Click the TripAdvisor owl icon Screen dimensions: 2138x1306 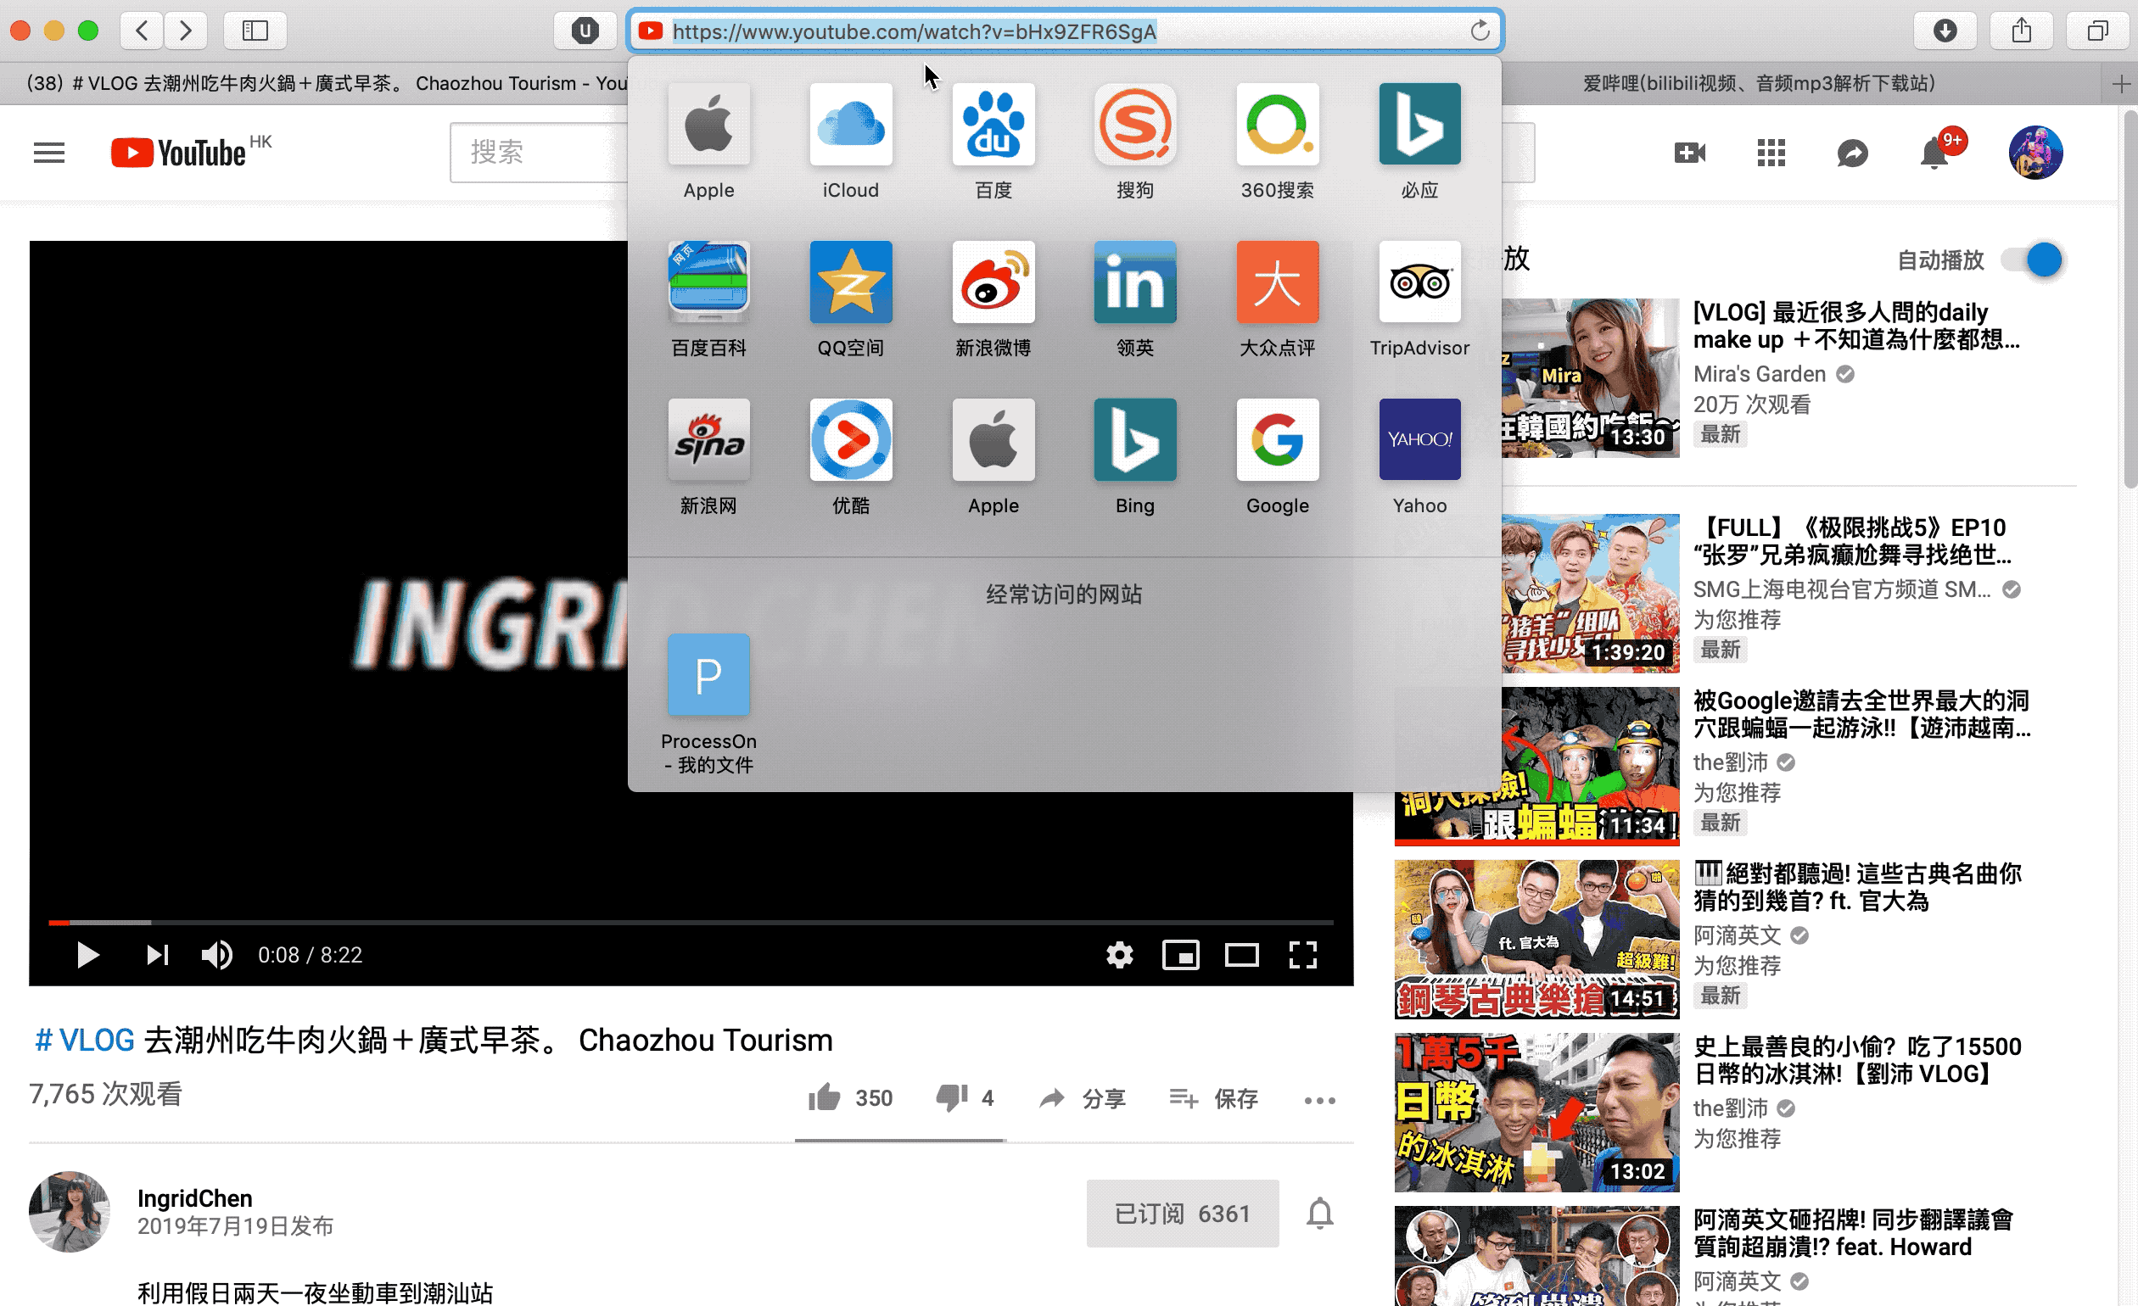1419,282
